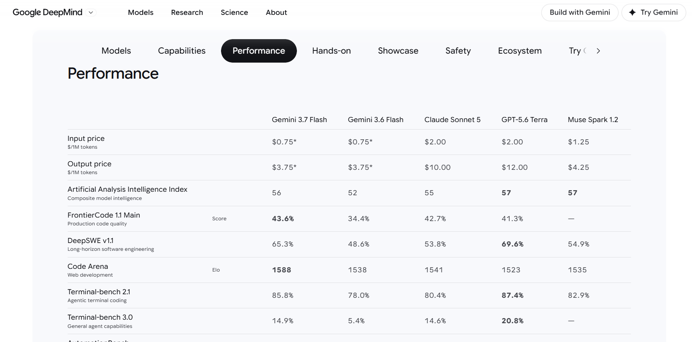The width and height of the screenshot is (692, 342).
Task: Go to the Hands-on tab
Action: (331, 51)
